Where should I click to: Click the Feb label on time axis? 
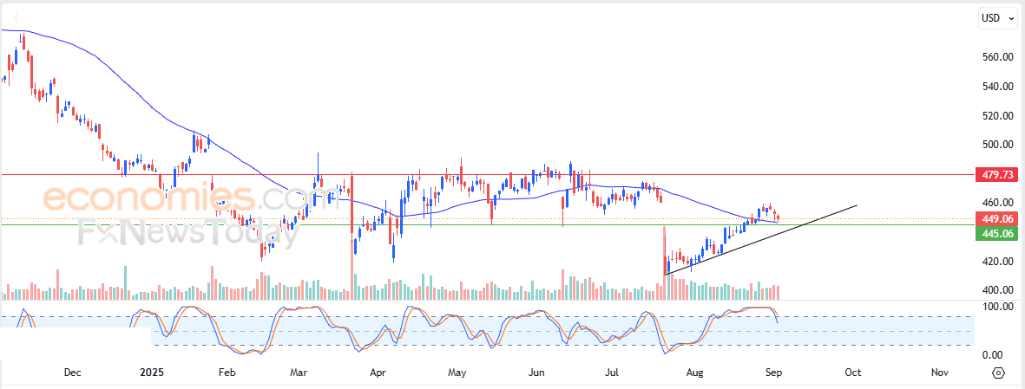click(x=227, y=373)
